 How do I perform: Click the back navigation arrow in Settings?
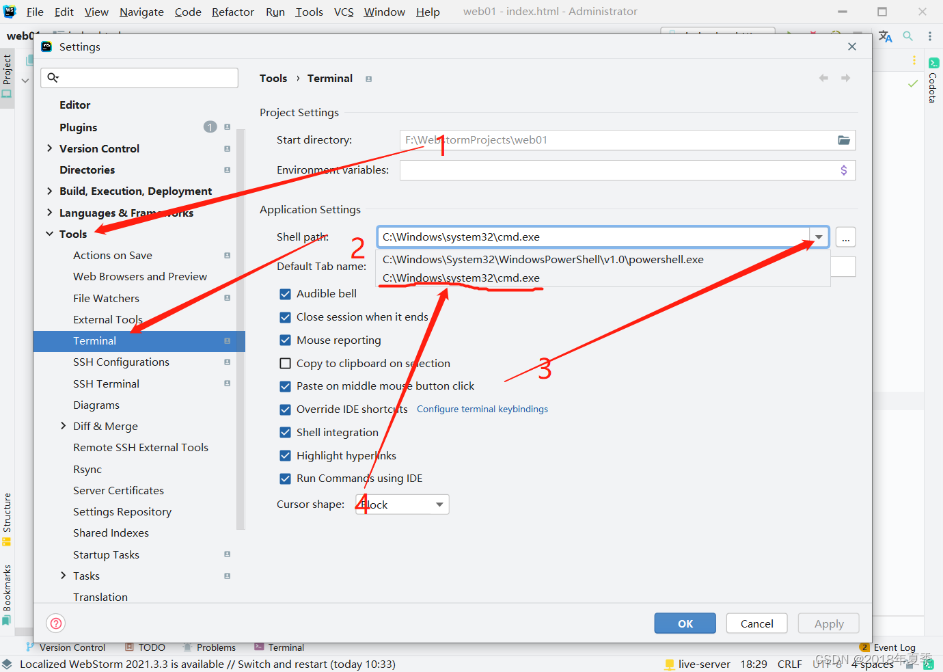[x=823, y=79]
